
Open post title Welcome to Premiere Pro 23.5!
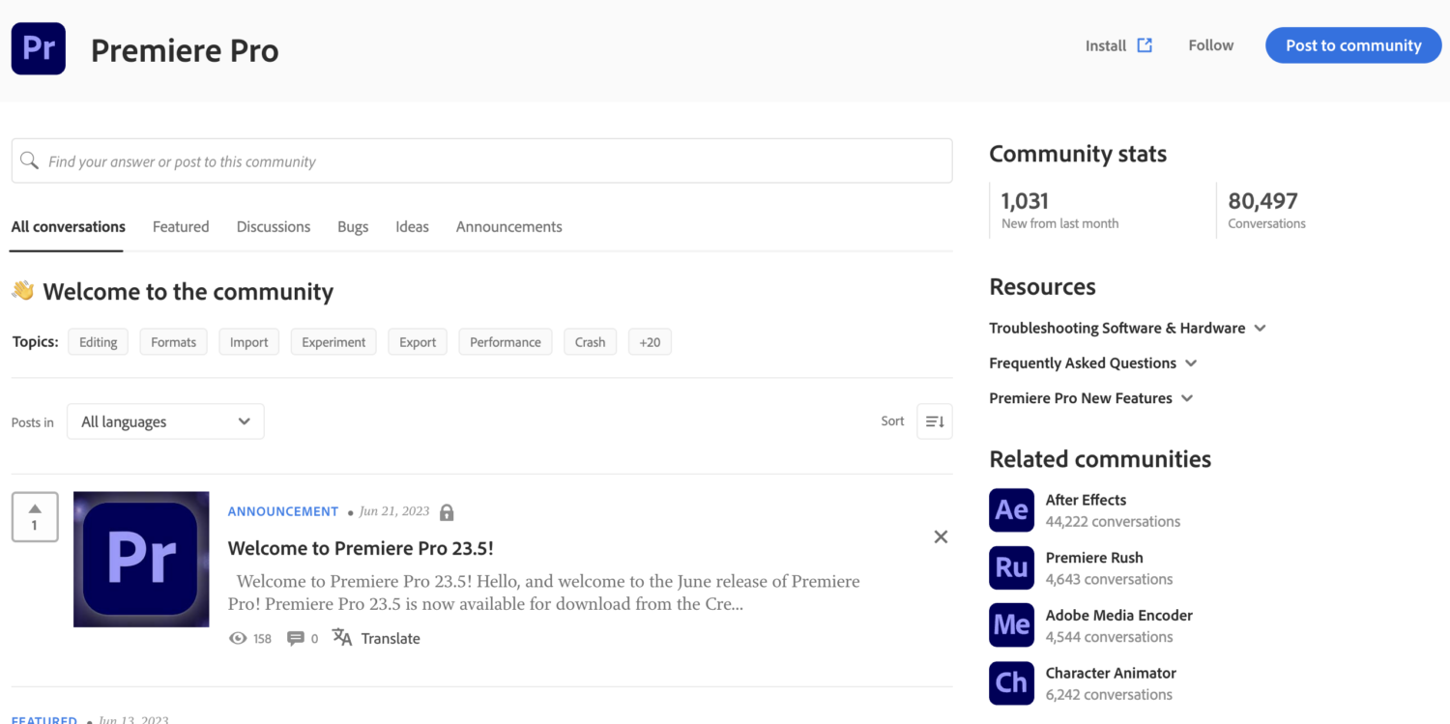[x=361, y=548]
